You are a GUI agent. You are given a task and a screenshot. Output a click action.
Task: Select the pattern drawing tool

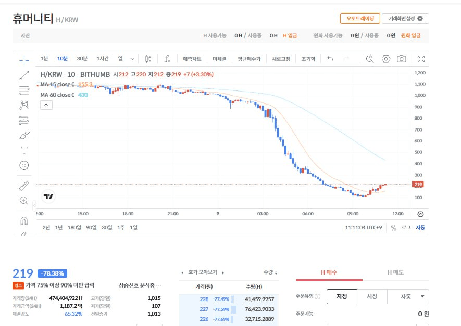coord(24,105)
